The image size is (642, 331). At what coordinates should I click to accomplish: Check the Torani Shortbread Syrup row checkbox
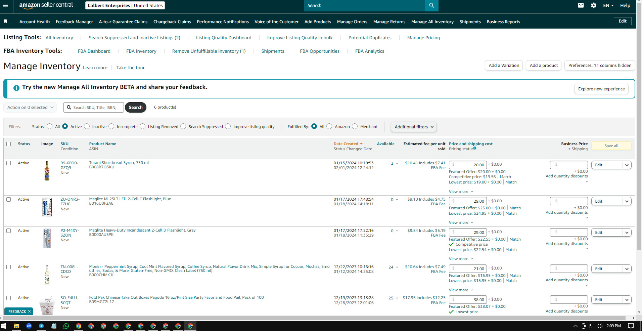tap(9, 163)
